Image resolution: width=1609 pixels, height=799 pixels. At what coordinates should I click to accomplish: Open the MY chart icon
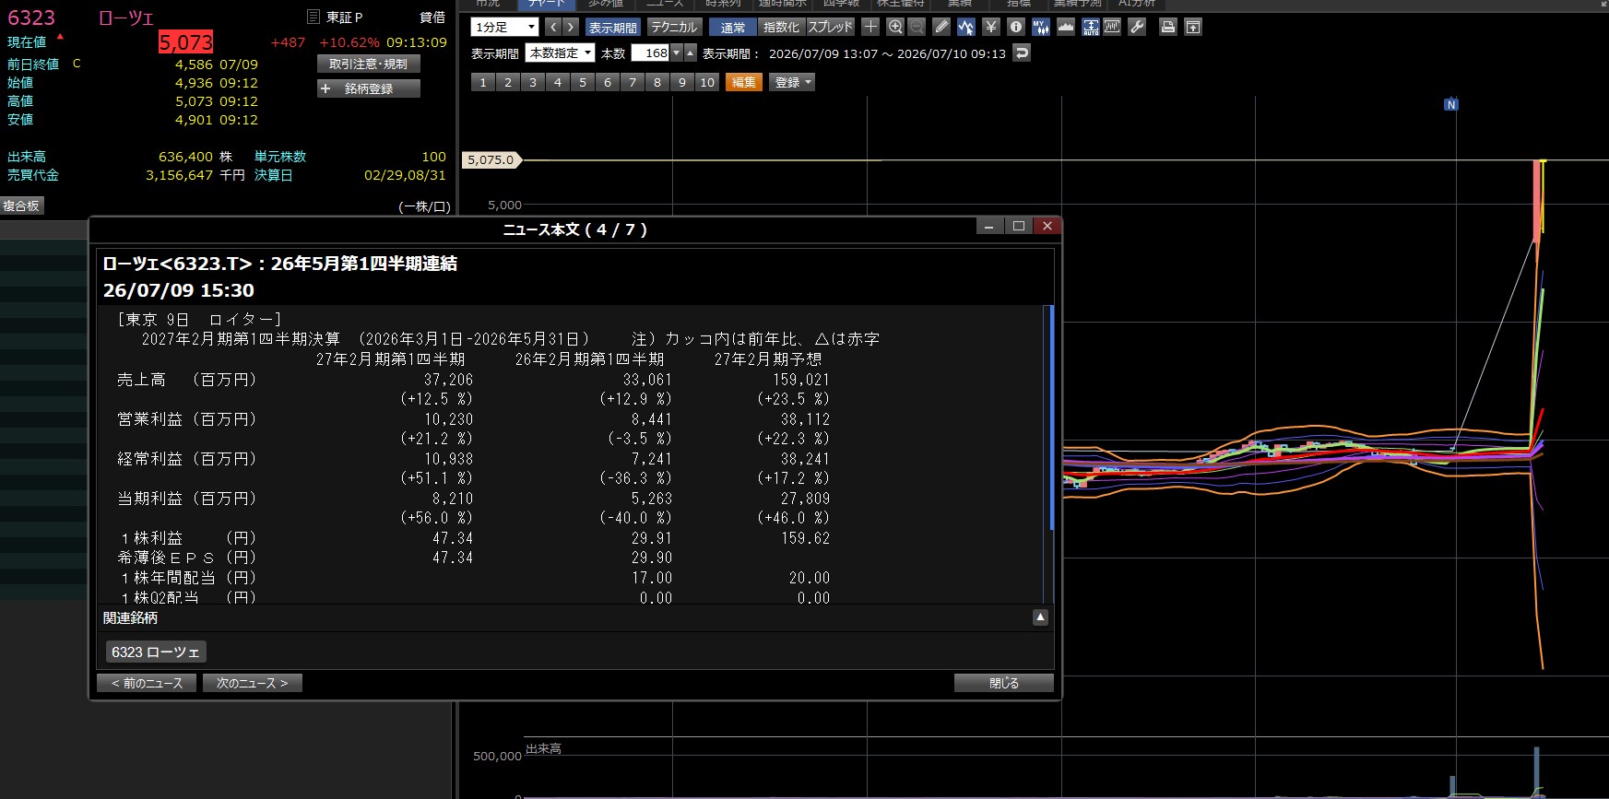coord(1041,27)
